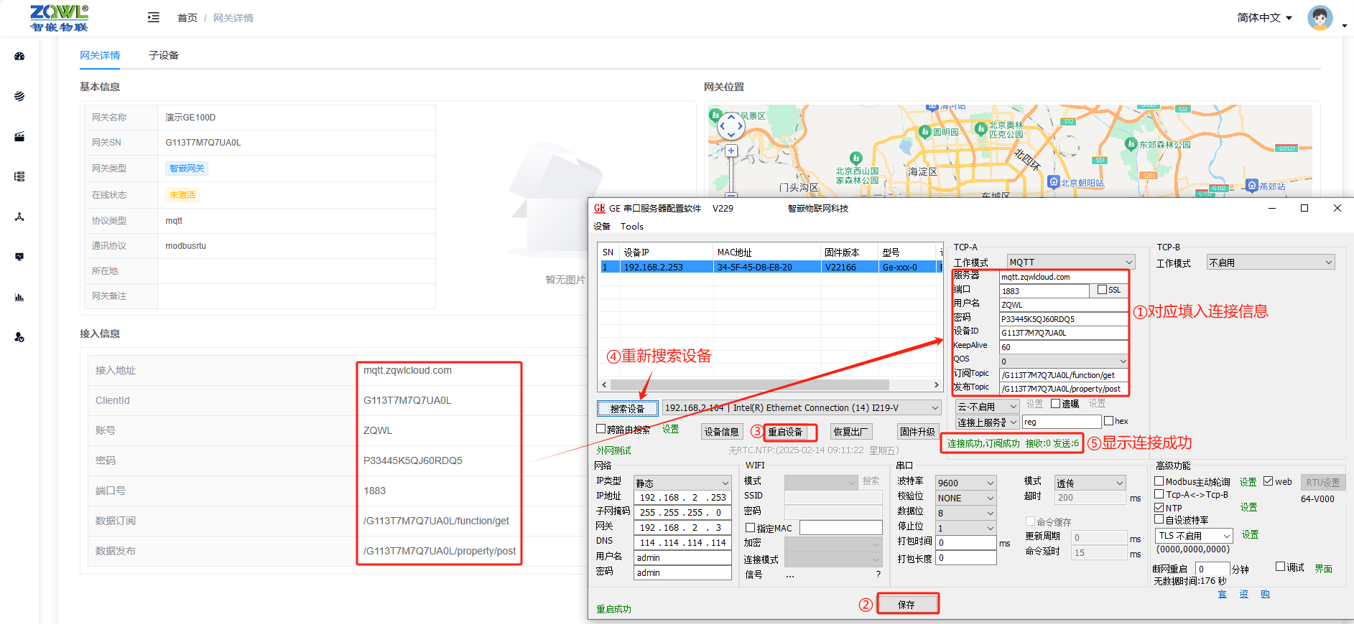This screenshot has height=624, width=1354.
Task: Expand the 波特率 9600 dropdown
Action: point(965,483)
